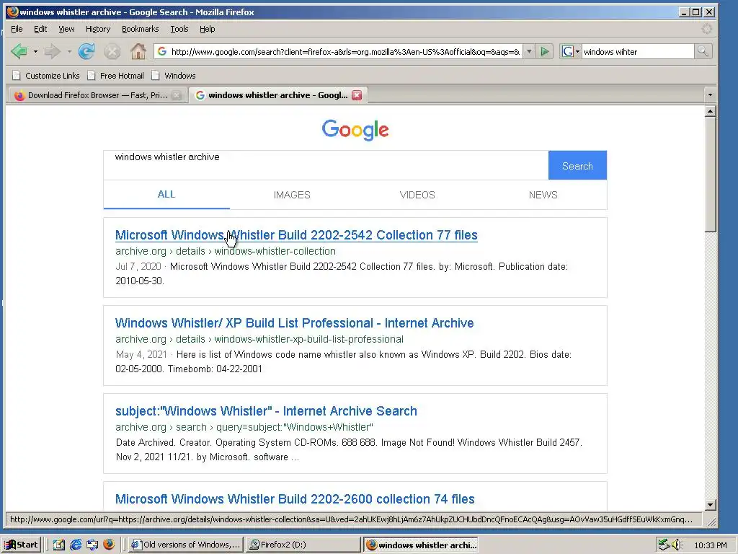Click windows whistler archi... taskbar button
The width and height of the screenshot is (738, 554).
point(421,545)
